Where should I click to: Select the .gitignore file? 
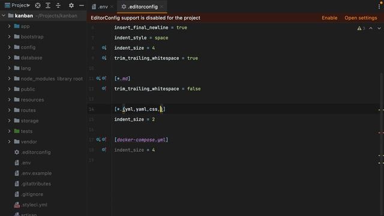(32, 194)
